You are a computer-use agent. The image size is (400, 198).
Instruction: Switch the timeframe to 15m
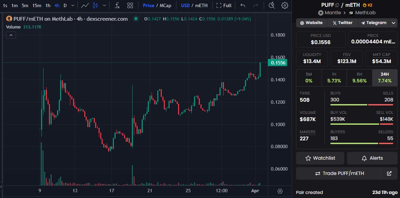[x=37, y=5]
